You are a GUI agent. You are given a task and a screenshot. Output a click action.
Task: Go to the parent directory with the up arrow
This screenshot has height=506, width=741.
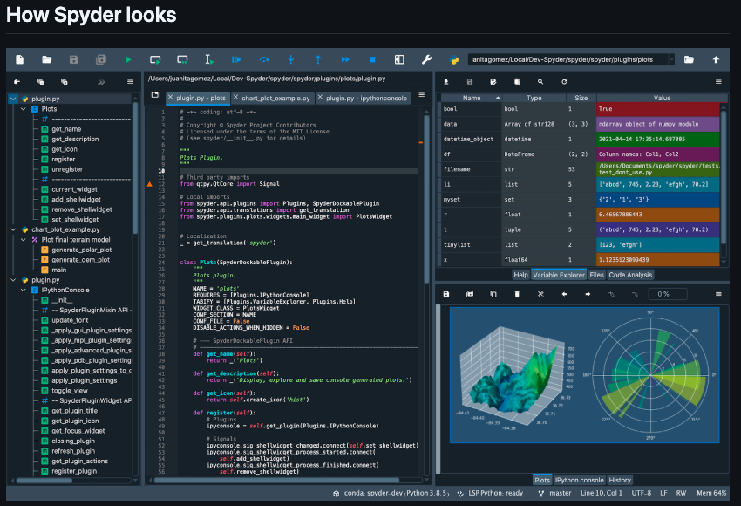click(x=716, y=59)
